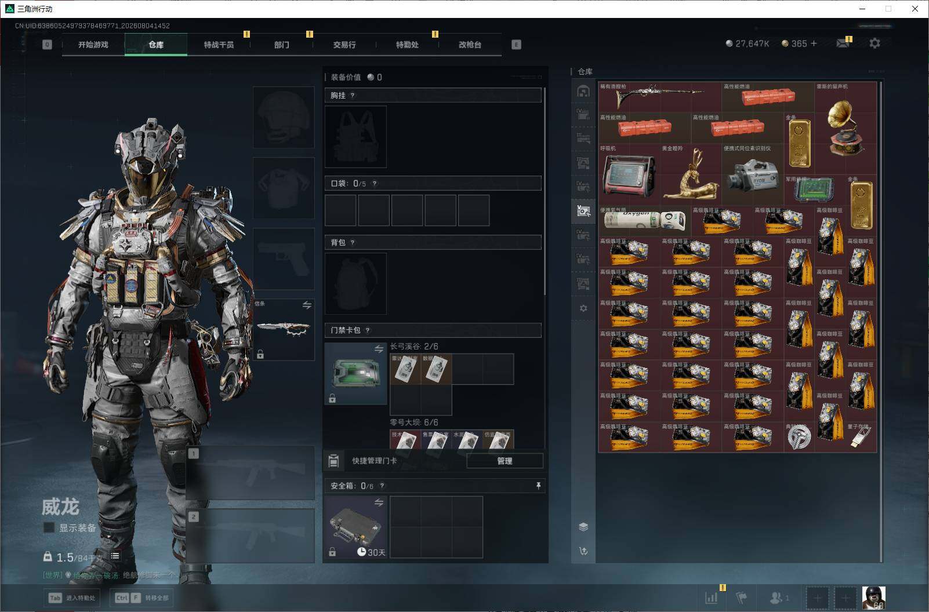Toggle the lock on key card case
Screen dimensions: 929x612
pos(332,398)
